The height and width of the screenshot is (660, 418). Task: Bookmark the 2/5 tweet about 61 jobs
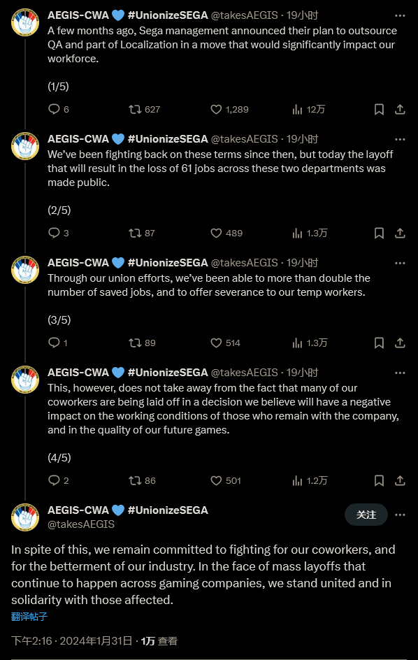point(379,234)
